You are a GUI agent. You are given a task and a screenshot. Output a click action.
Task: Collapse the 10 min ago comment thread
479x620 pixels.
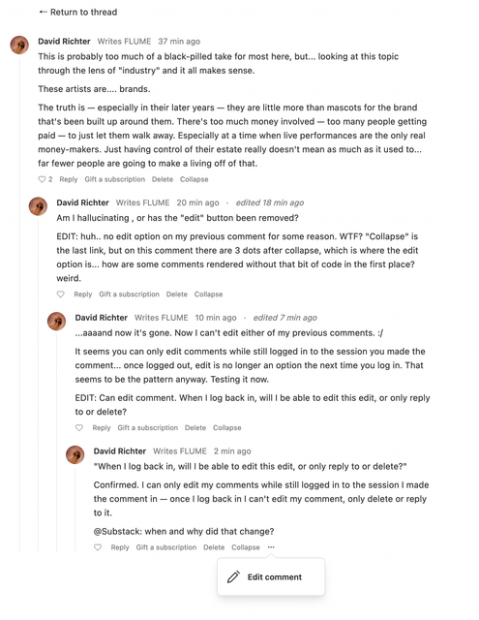[226, 428]
